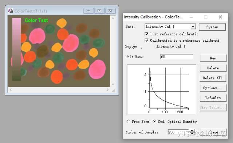Click the image scroll-up arrow
233x143 pixels.
coord(113,19)
